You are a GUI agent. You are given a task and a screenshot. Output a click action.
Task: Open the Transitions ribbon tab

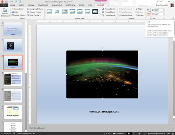(43, 5)
